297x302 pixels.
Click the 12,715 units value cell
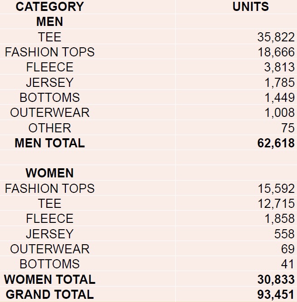point(276,204)
